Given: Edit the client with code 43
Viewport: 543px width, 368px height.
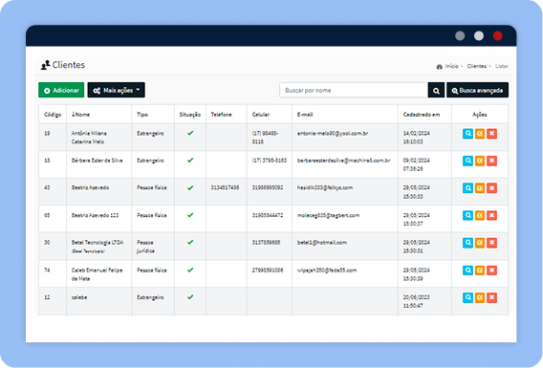Looking at the screenshot, I should pos(480,188).
